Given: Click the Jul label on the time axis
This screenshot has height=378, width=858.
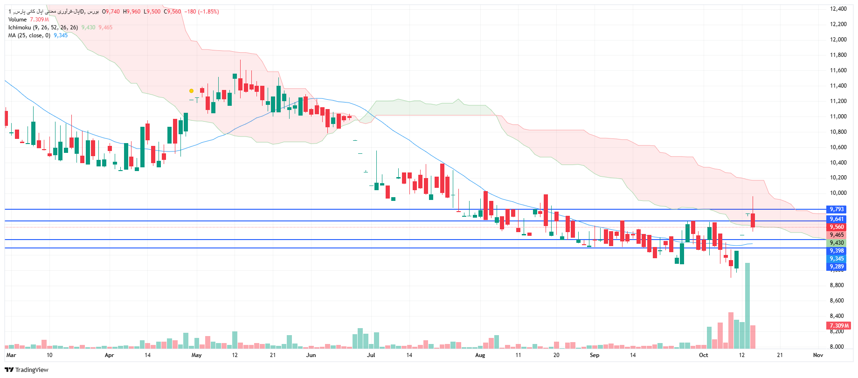Looking at the screenshot, I should (x=371, y=355).
